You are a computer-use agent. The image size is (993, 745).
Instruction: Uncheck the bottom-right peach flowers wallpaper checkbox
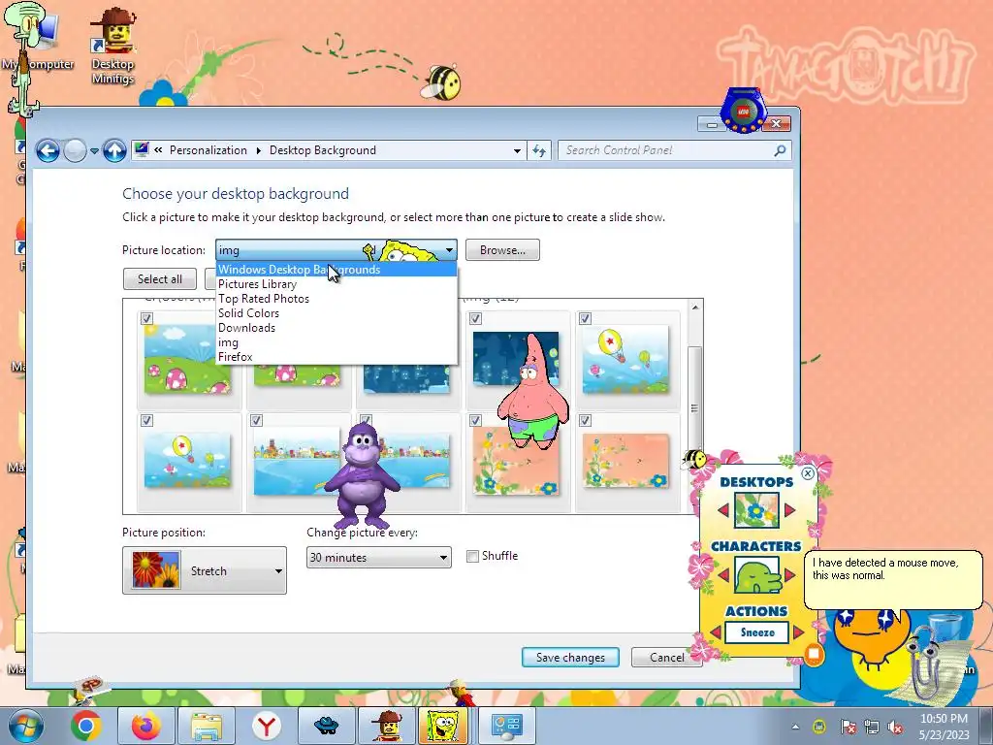(x=585, y=421)
